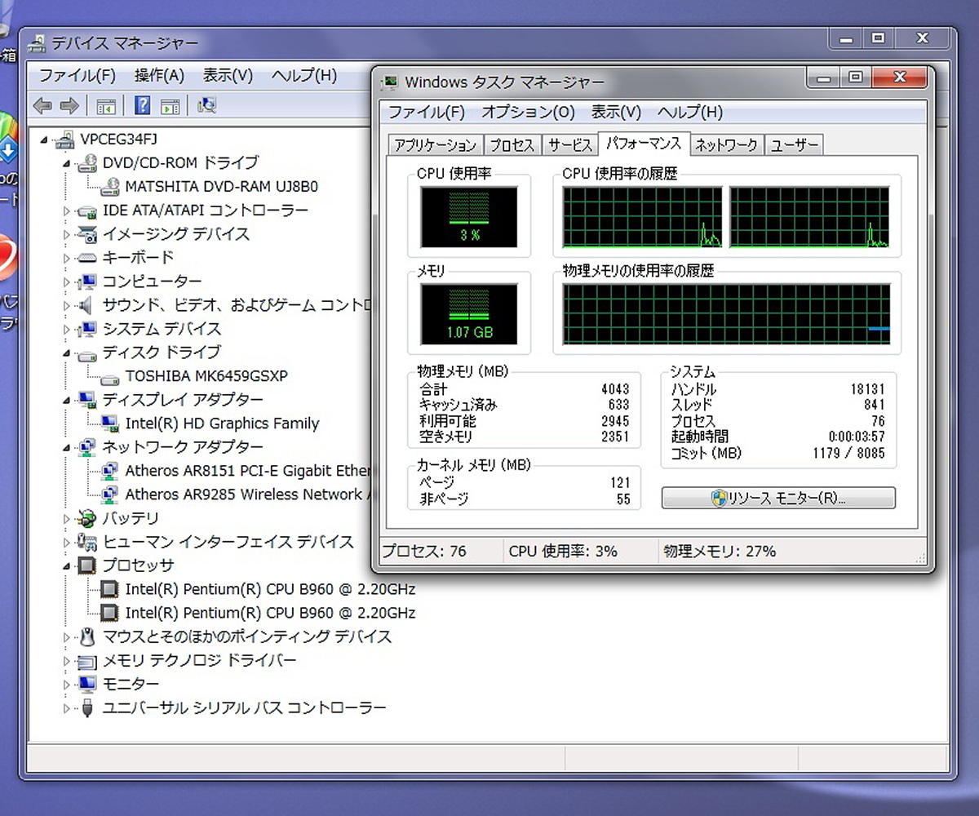The width and height of the screenshot is (979, 816).
Task: Expand the モニター node
Action: 67,684
